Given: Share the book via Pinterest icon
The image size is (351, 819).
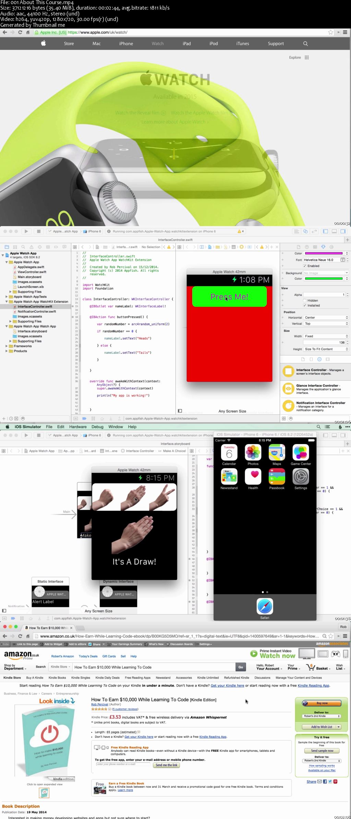Looking at the screenshot, I should click(x=335, y=782).
